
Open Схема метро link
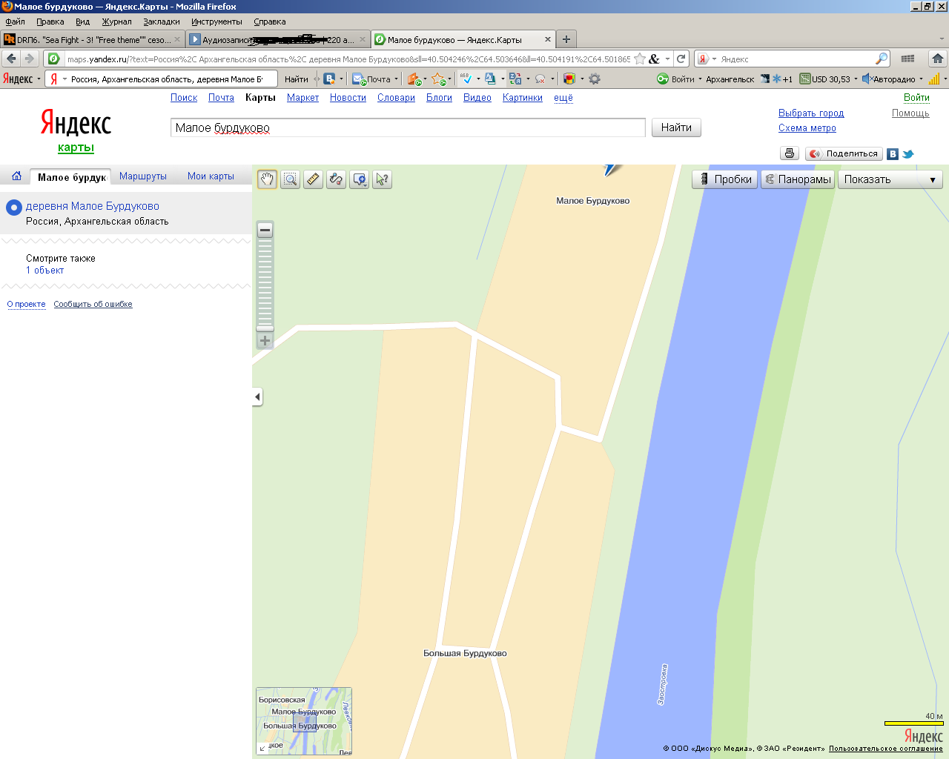(807, 128)
